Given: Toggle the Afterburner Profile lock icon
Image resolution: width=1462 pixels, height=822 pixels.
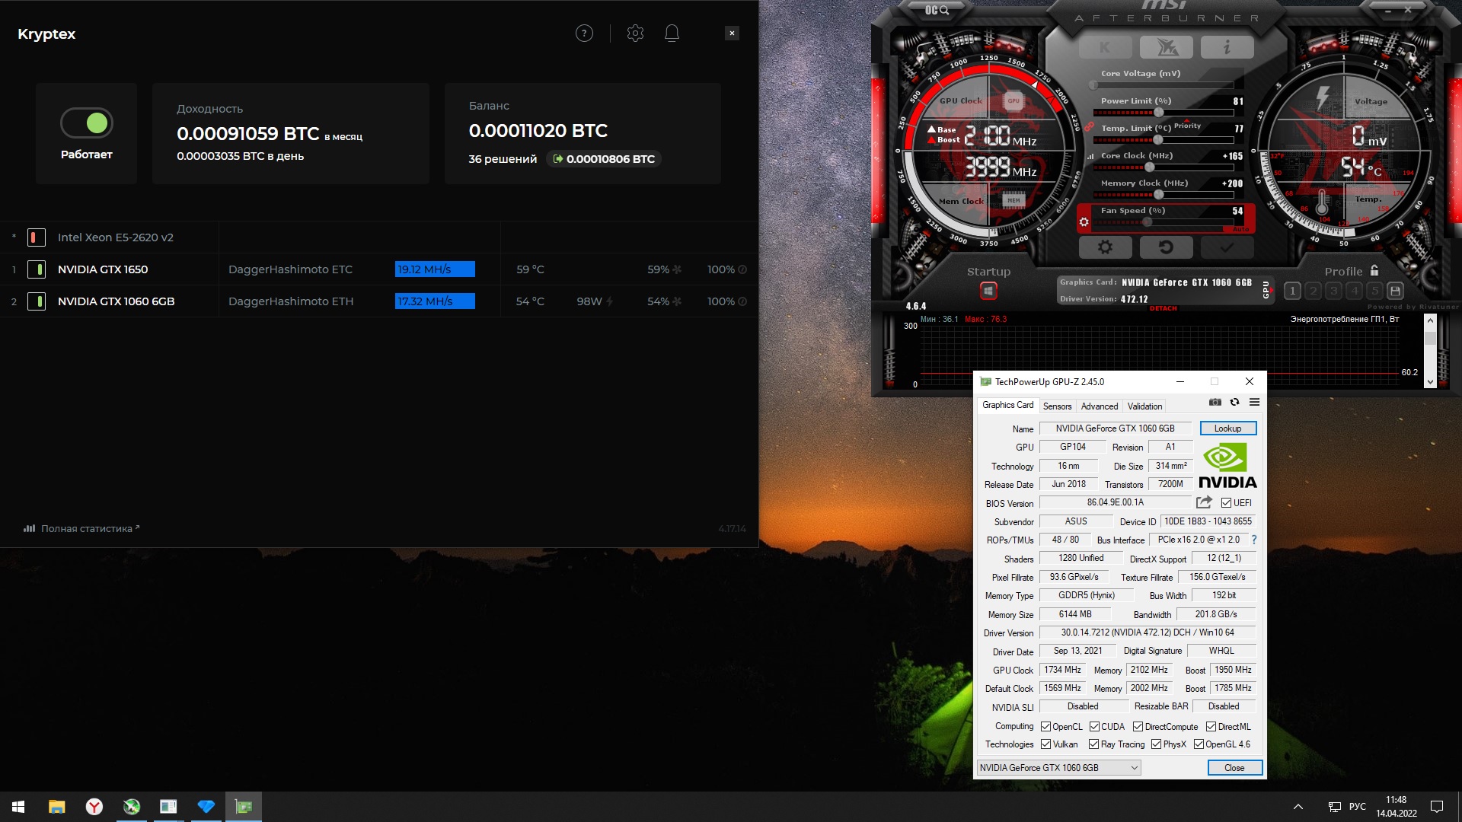Looking at the screenshot, I should point(1374,270).
